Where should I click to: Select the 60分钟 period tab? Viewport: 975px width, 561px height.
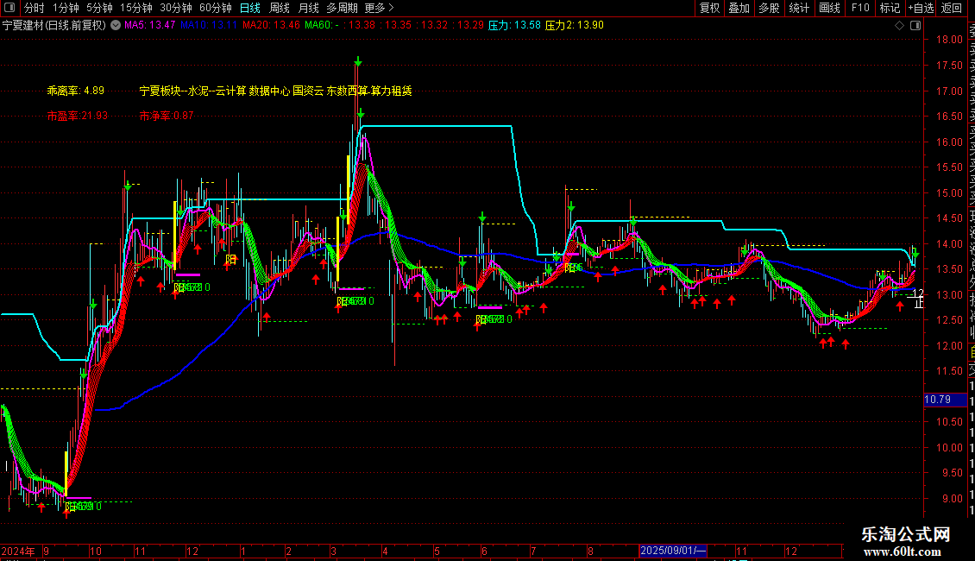point(216,8)
